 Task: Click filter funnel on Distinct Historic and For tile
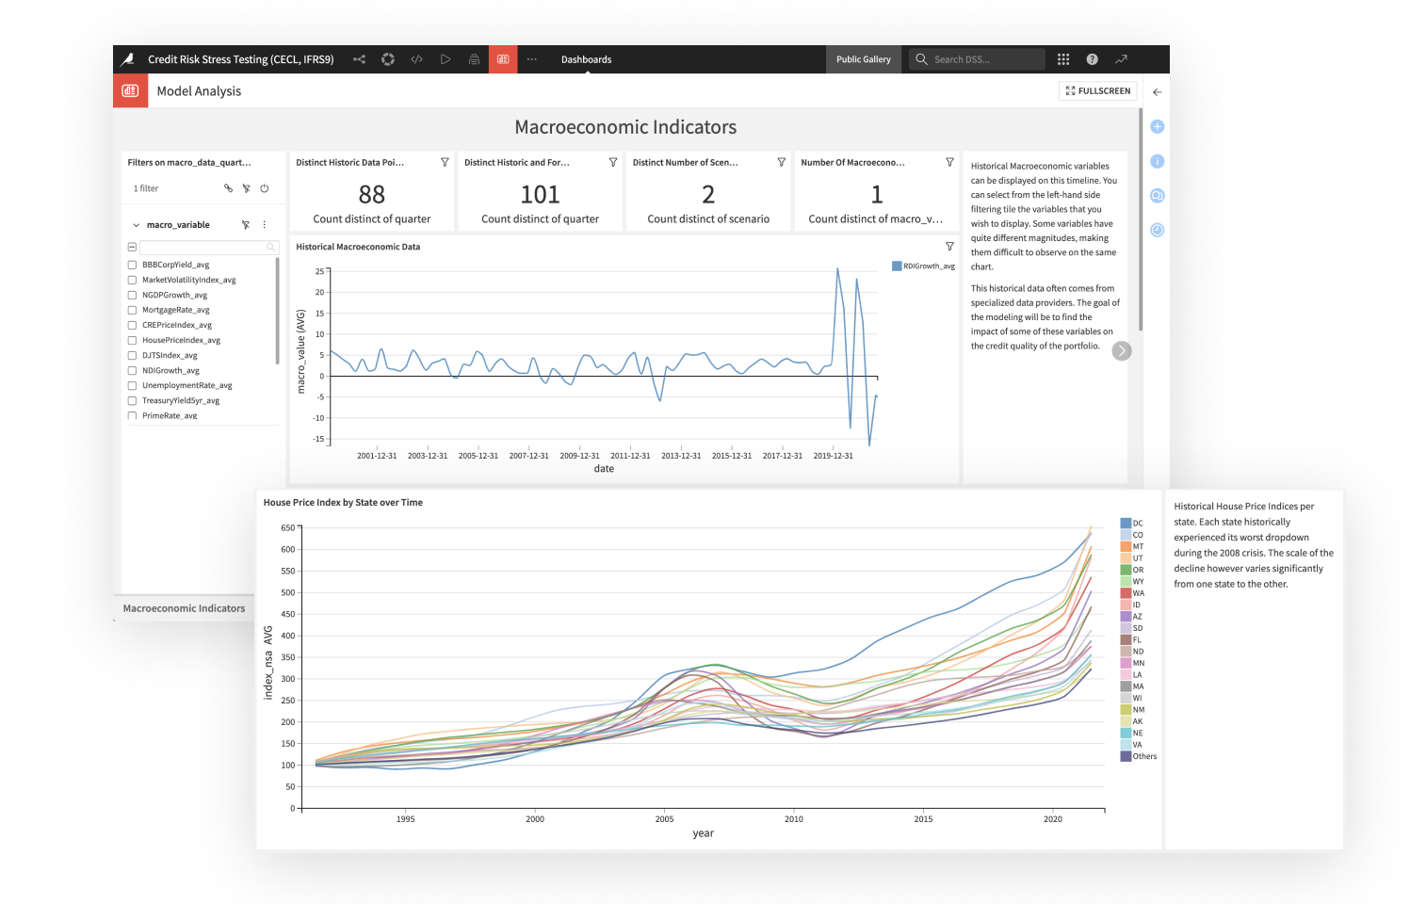pyautogui.click(x=613, y=162)
